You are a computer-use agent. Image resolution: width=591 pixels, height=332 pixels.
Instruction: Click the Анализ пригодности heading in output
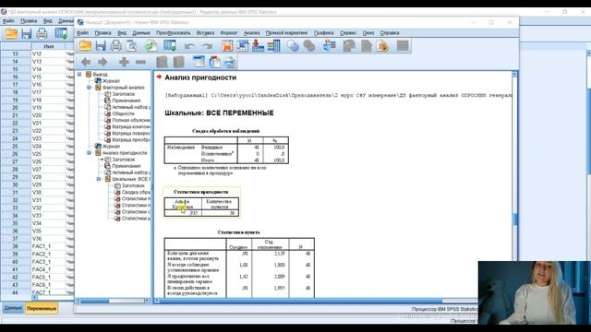[200, 77]
